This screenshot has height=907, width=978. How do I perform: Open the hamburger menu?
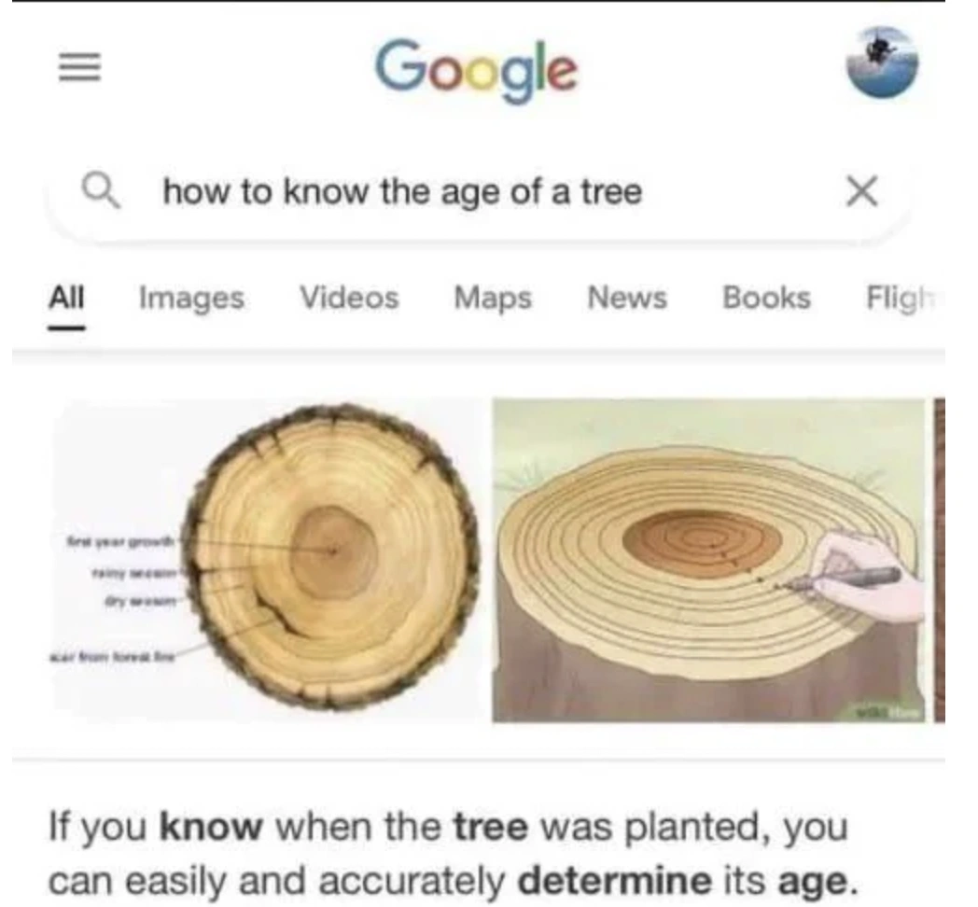[x=79, y=67]
